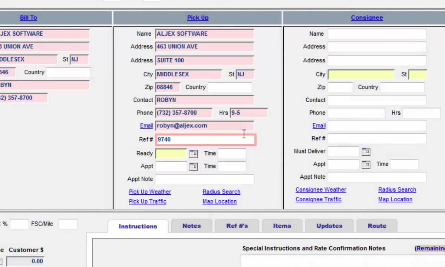
Task: Click the Pick Up Ready date field
Action: point(171,154)
